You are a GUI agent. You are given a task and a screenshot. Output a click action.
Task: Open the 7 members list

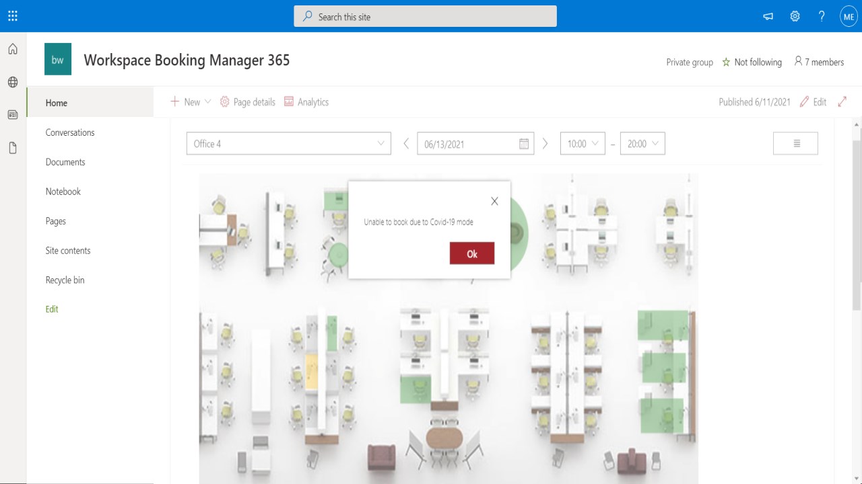point(819,62)
